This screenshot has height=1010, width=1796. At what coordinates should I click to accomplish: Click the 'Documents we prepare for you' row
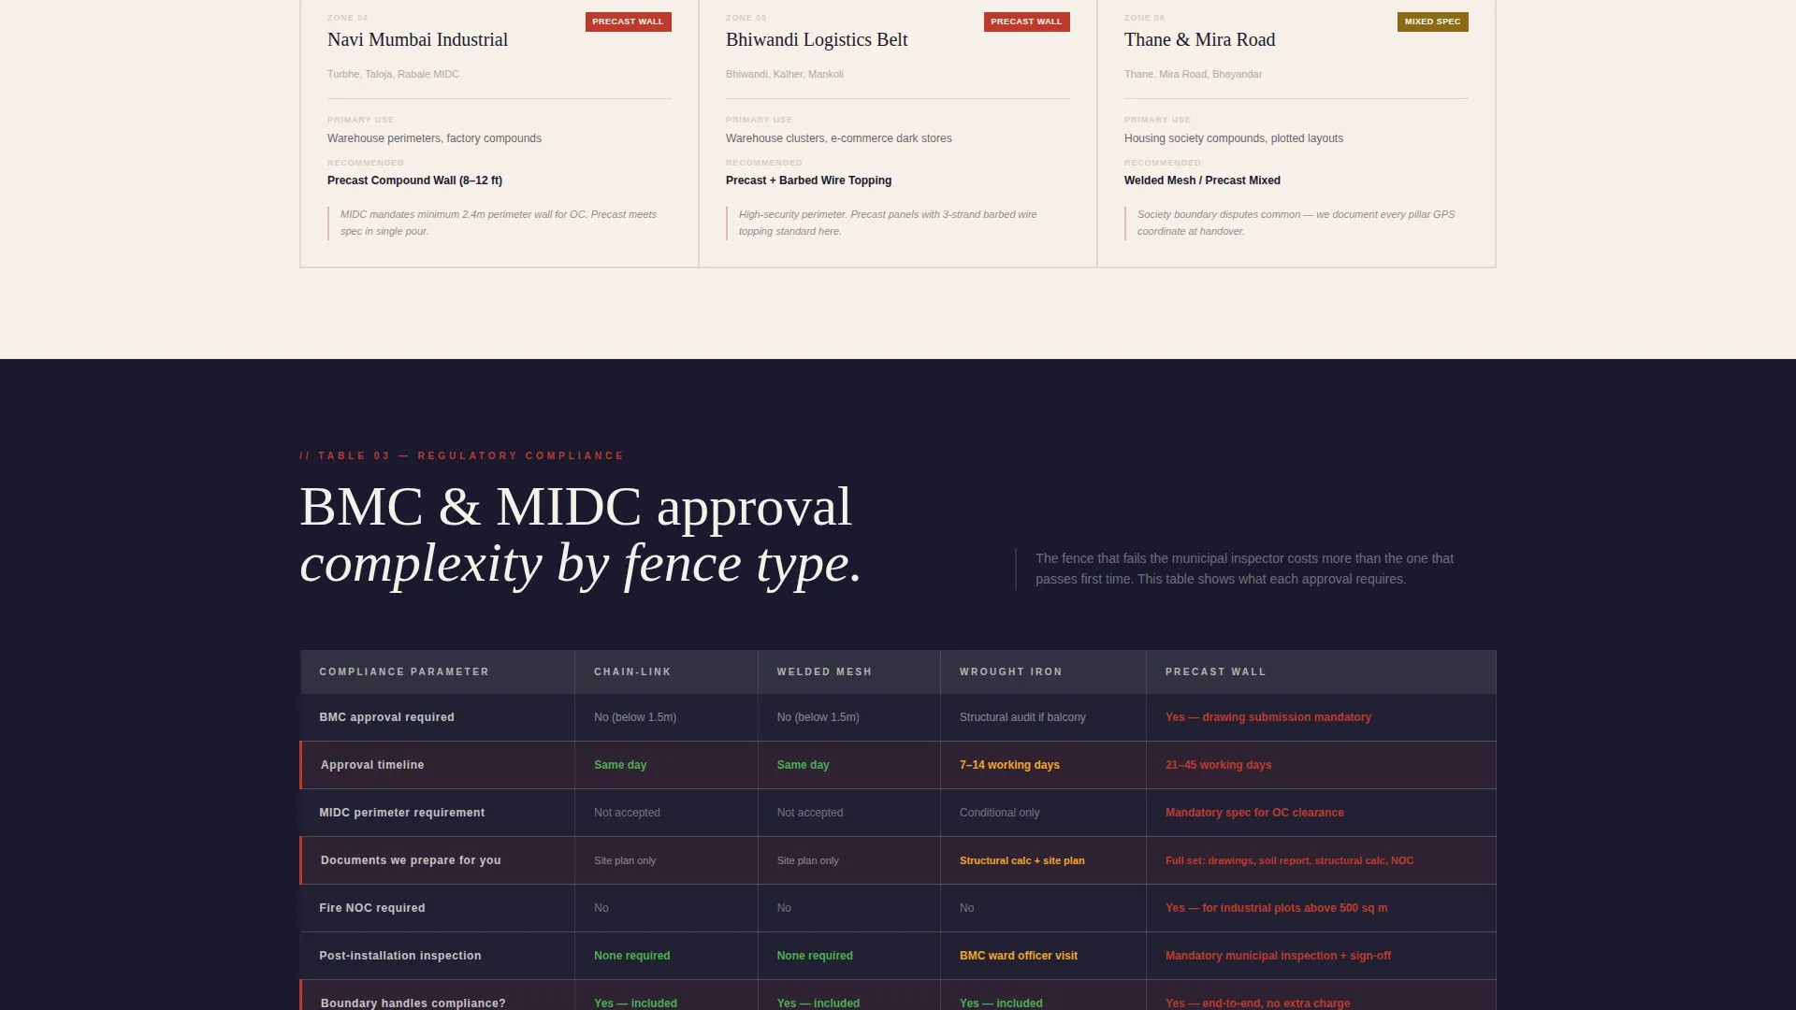tap(898, 860)
